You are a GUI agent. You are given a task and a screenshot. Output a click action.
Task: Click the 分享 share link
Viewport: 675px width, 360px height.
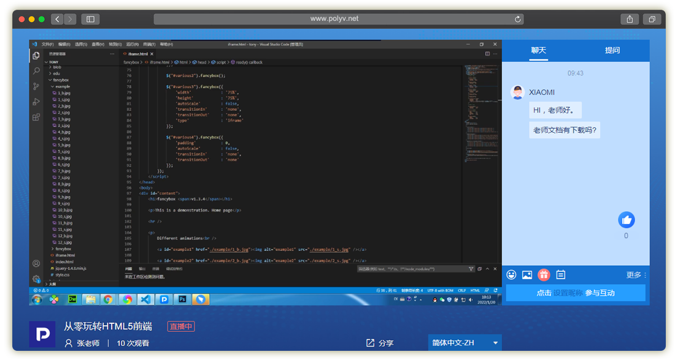[x=380, y=343]
